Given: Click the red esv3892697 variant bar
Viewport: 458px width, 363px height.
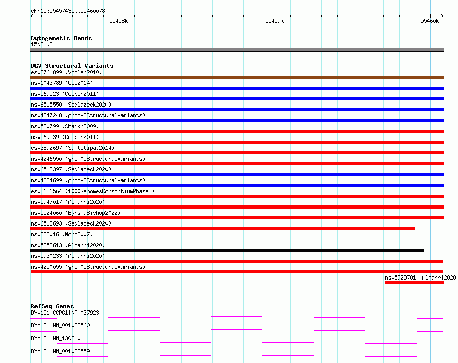Looking at the screenshot, I should [237, 153].
